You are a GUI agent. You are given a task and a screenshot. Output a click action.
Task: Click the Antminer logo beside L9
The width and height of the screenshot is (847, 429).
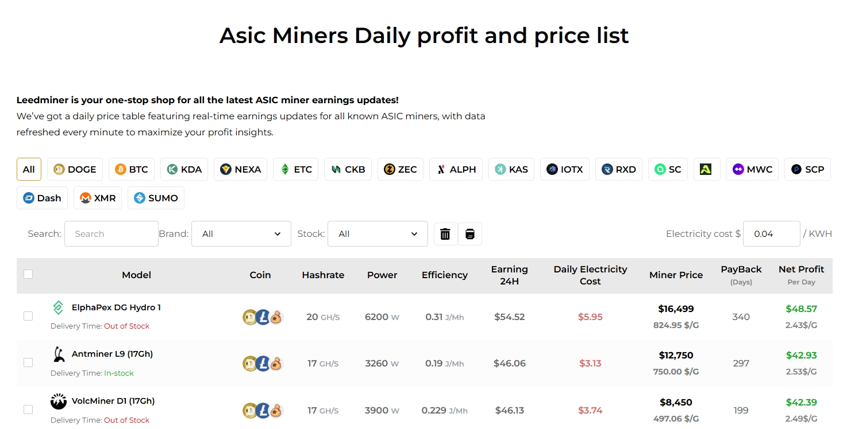point(58,354)
